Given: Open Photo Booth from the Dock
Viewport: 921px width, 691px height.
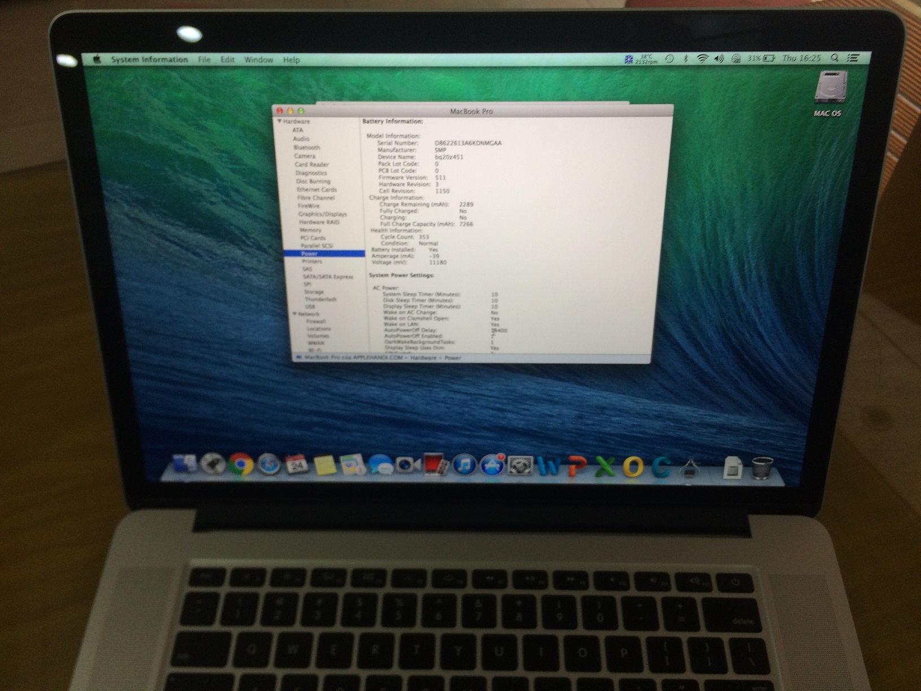Looking at the screenshot, I should (x=436, y=465).
